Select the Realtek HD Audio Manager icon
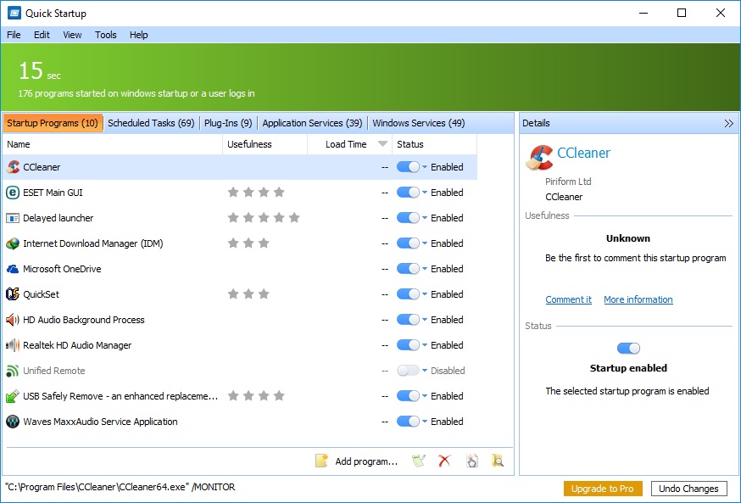Image resolution: width=741 pixels, height=503 pixels. click(x=13, y=345)
